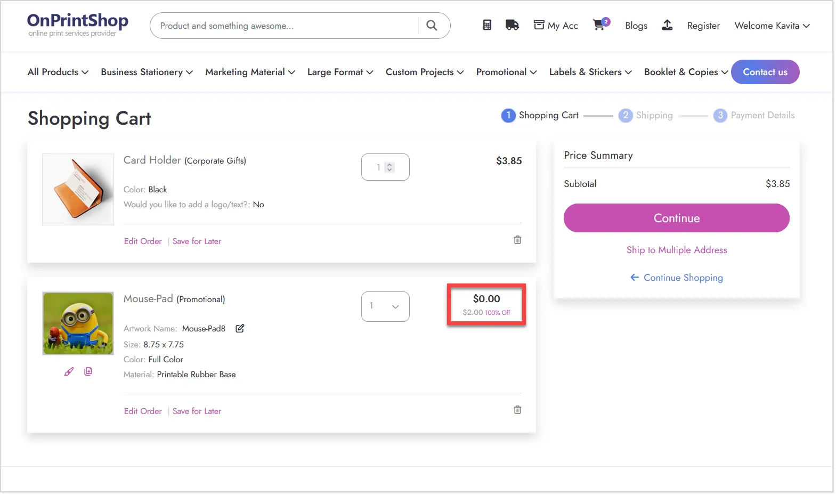836x495 pixels.
Task: Save Card Holder for later
Action: coord(197,241)
